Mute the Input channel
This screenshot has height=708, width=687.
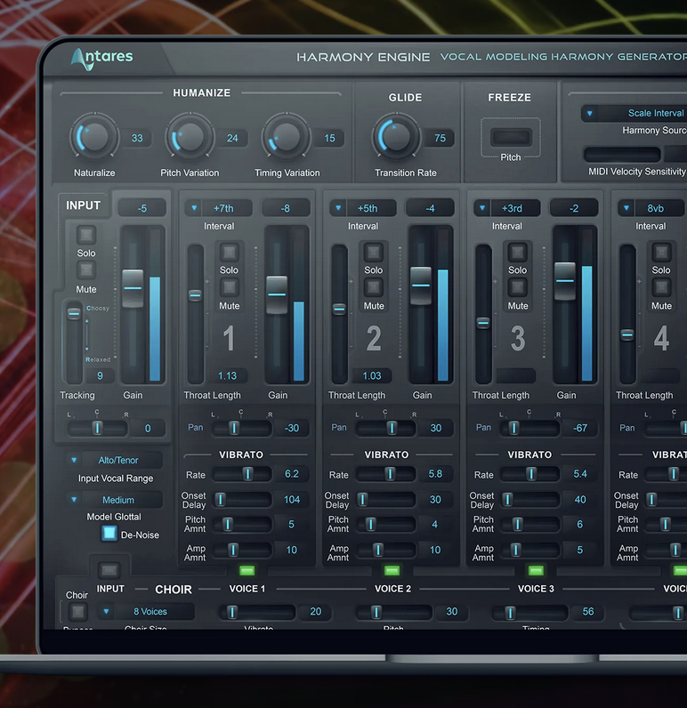pos(85,270)
